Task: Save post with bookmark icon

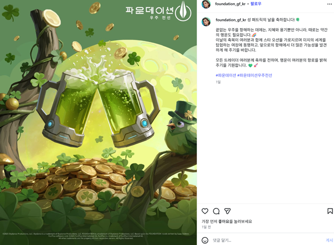Action: (x=330, y=211)
